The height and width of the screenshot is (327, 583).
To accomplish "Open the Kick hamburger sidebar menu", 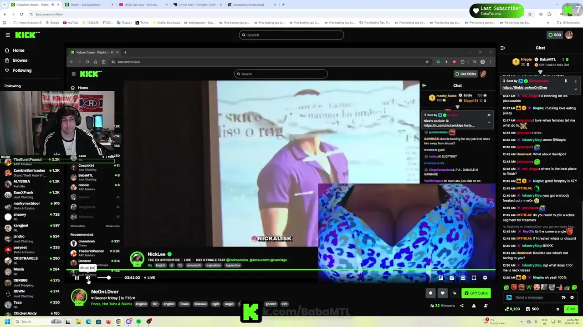I will pyautogui.click(x=8, y=35).
